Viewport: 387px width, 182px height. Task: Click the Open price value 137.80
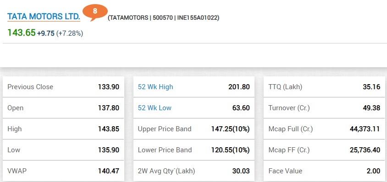click(109, 108)
